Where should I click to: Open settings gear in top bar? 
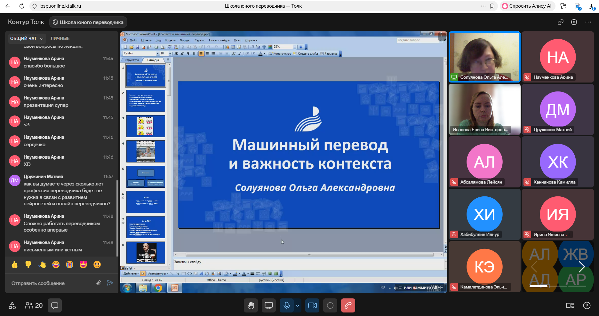click(x=574, y=22)
